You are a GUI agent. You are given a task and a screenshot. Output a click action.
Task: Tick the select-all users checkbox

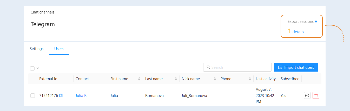(32, 68)
